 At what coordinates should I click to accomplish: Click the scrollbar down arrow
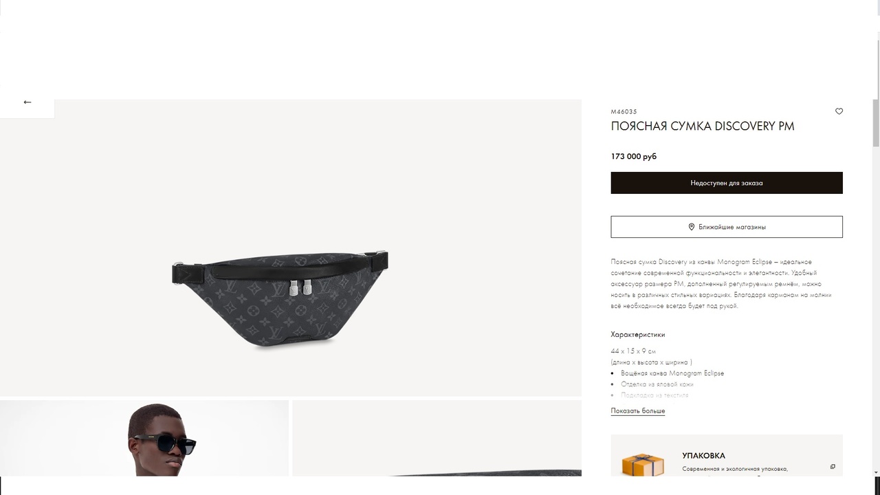coord(876,472)
